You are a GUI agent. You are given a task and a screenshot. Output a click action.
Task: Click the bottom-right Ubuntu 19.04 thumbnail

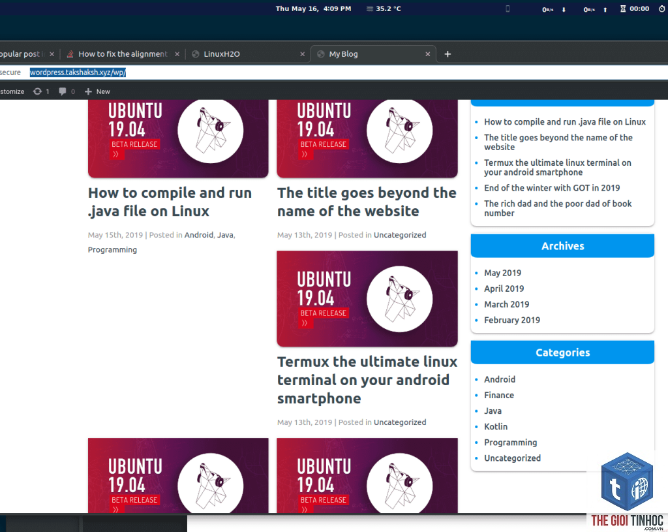(367, 476)
